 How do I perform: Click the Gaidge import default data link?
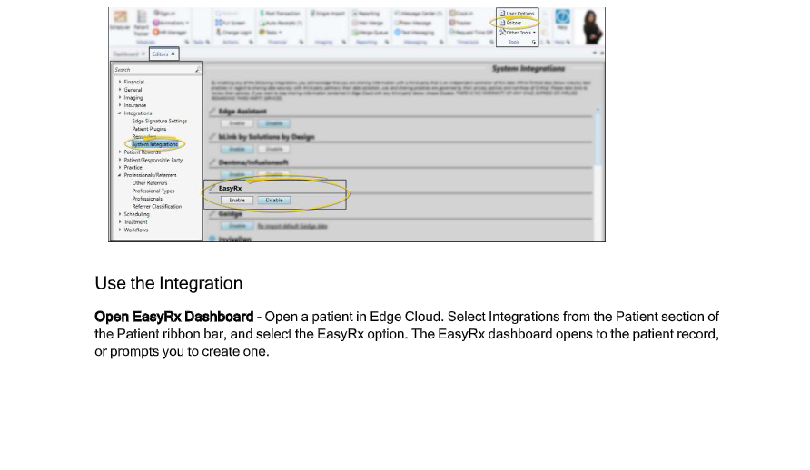coord(292,226)
